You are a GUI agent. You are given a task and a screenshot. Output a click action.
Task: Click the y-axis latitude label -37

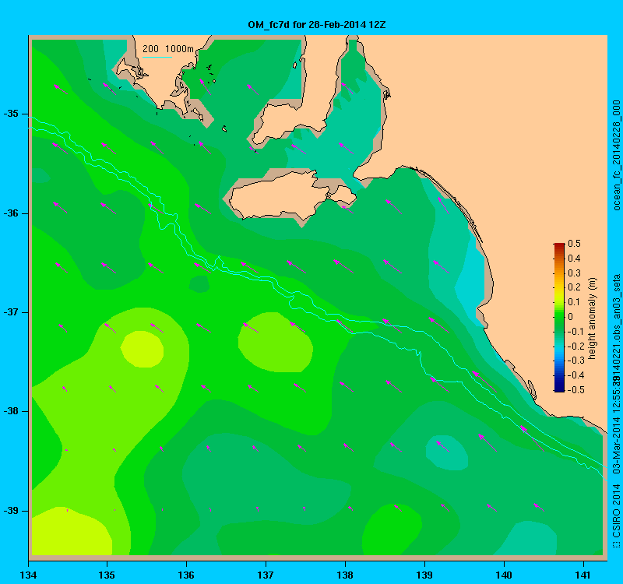pyautogui.click(x=11, y=312)
